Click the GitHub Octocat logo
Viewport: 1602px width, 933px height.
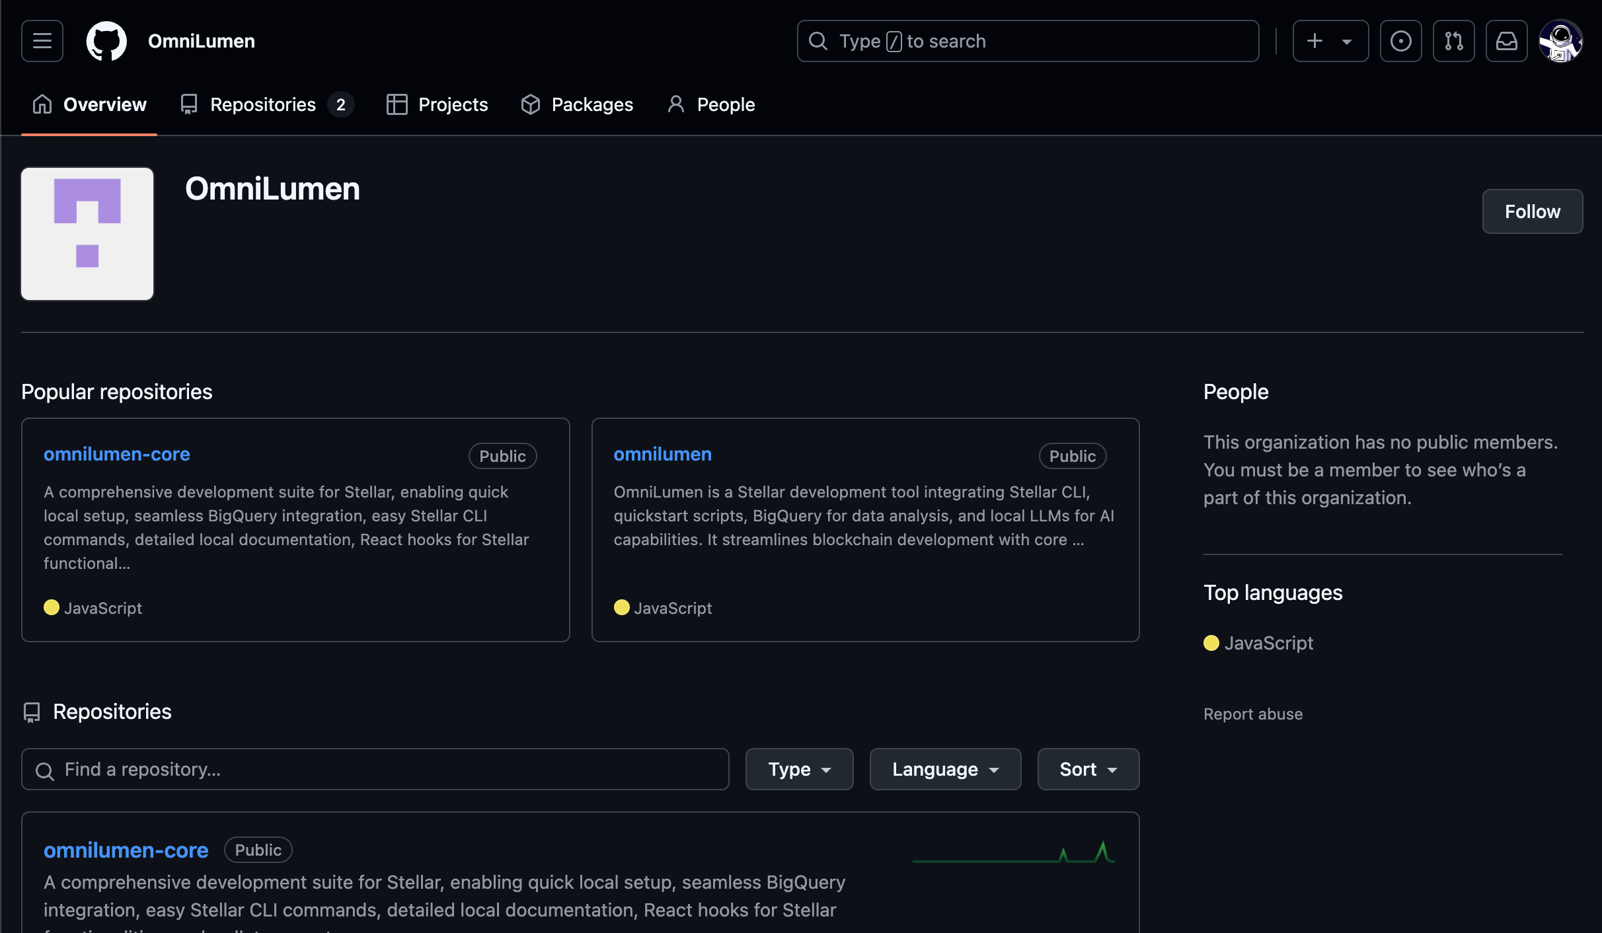[106, 41]
